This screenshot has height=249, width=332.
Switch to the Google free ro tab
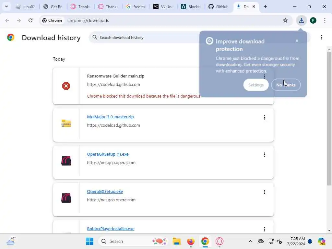136,6
